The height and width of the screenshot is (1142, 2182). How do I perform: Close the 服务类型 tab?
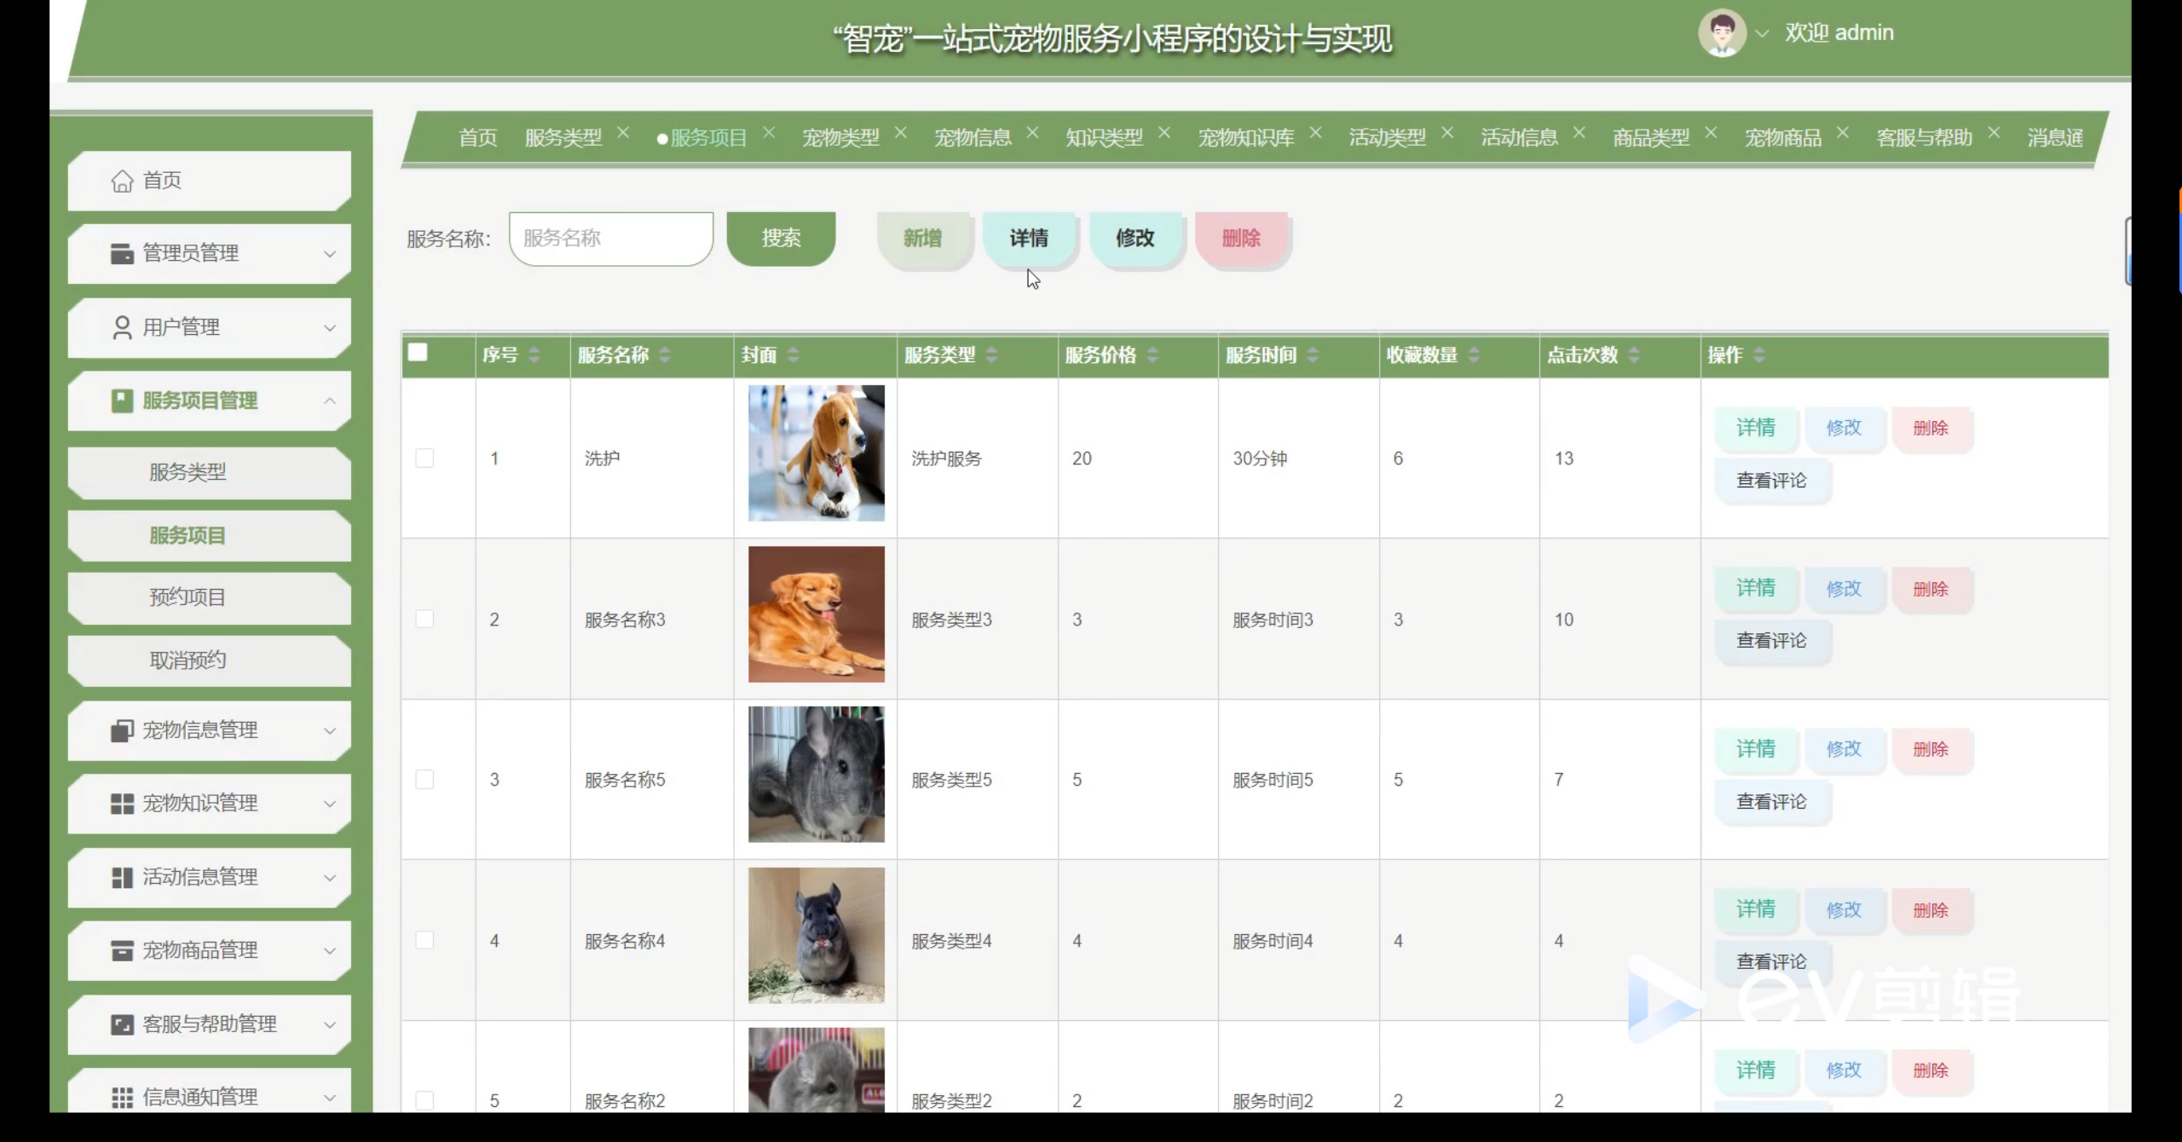[623, 133]
